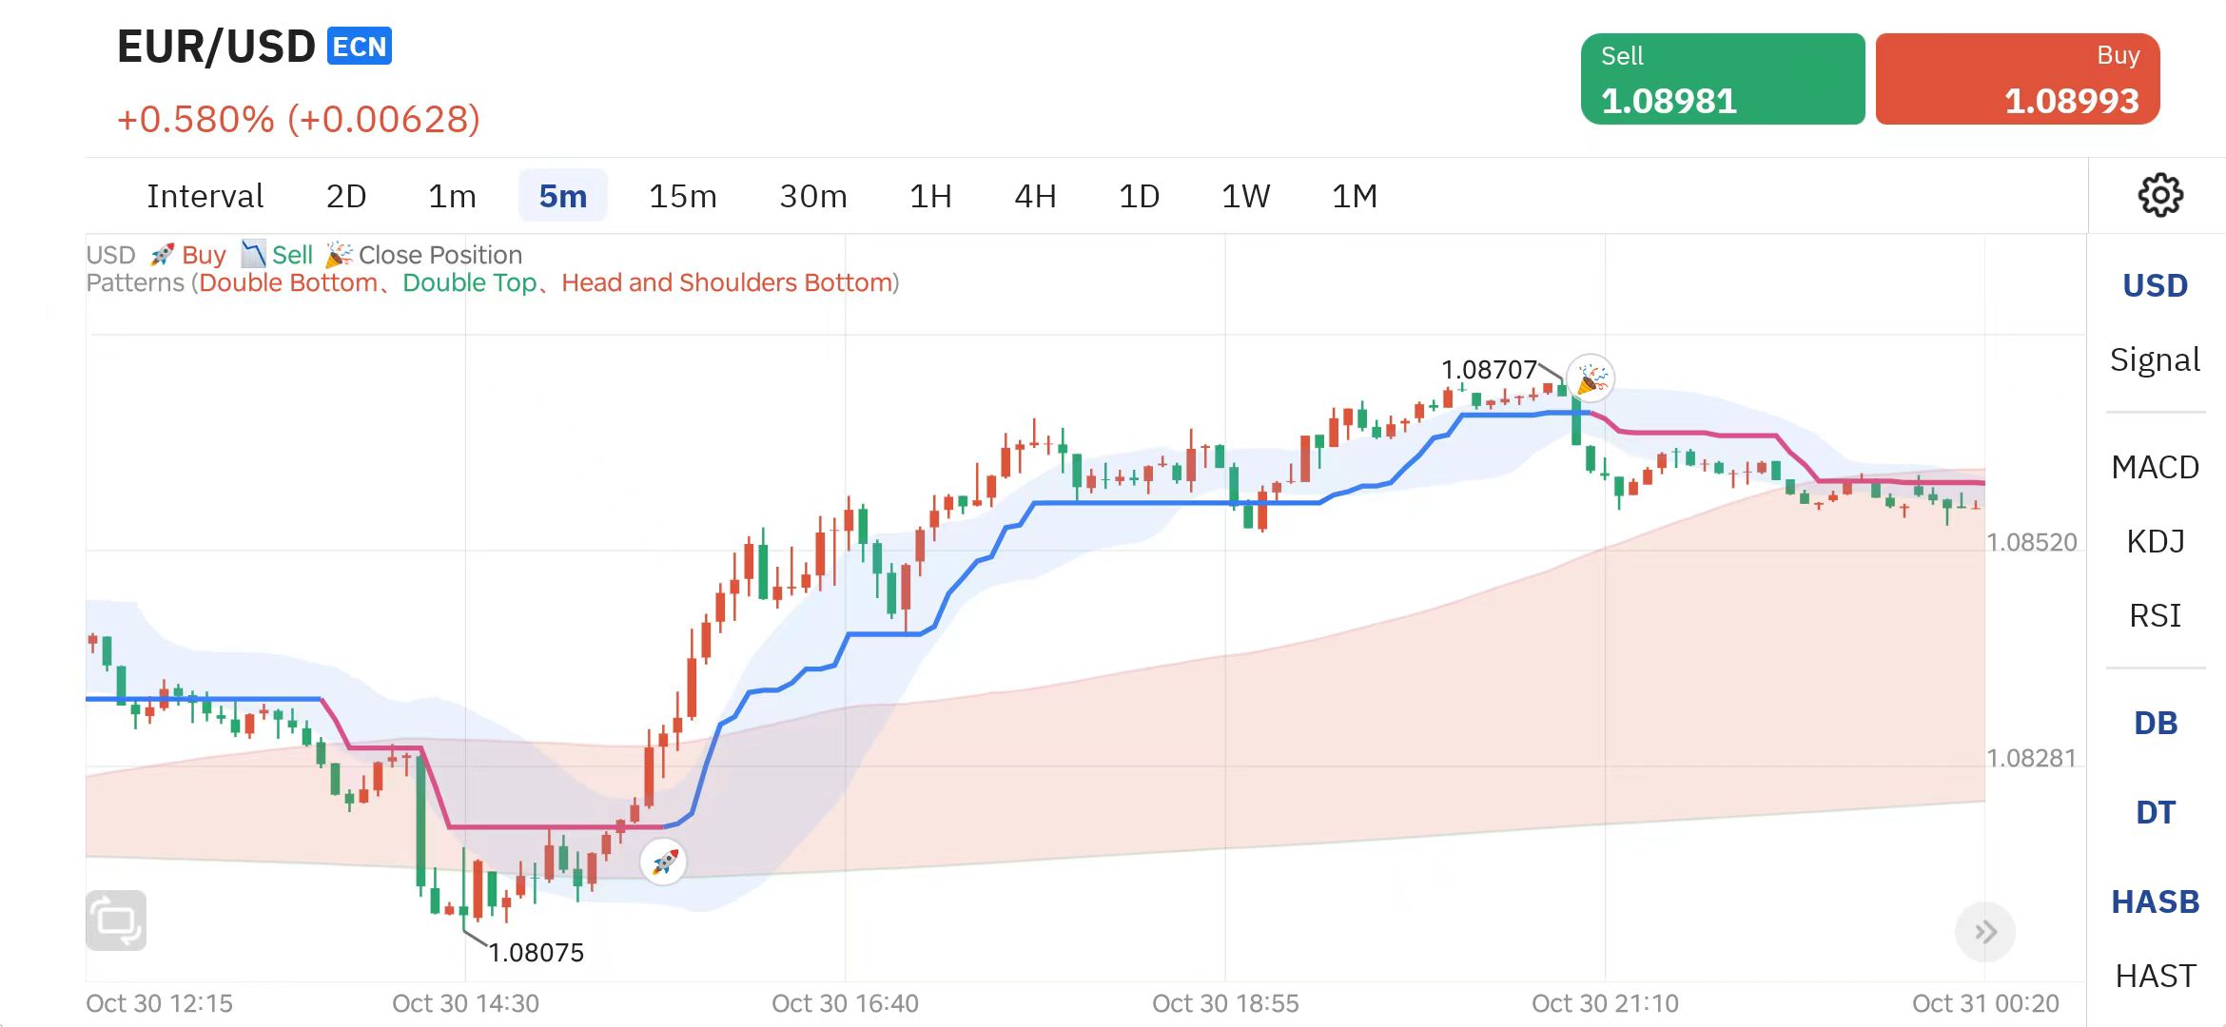Toggle the USD indicator in sidebar
The width and height of the screenshot is (2226, 1027).
coord(2155,285)
